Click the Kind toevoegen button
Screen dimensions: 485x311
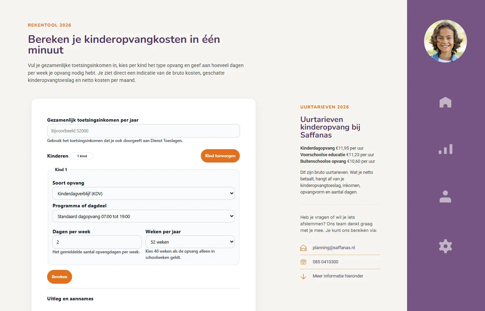click(x=220, y=156)
